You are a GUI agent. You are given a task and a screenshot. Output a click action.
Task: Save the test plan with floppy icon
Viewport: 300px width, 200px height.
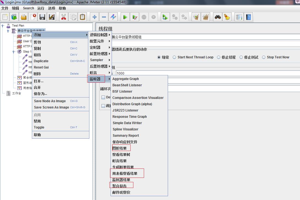pyautogui.click(x=42, y=17)
